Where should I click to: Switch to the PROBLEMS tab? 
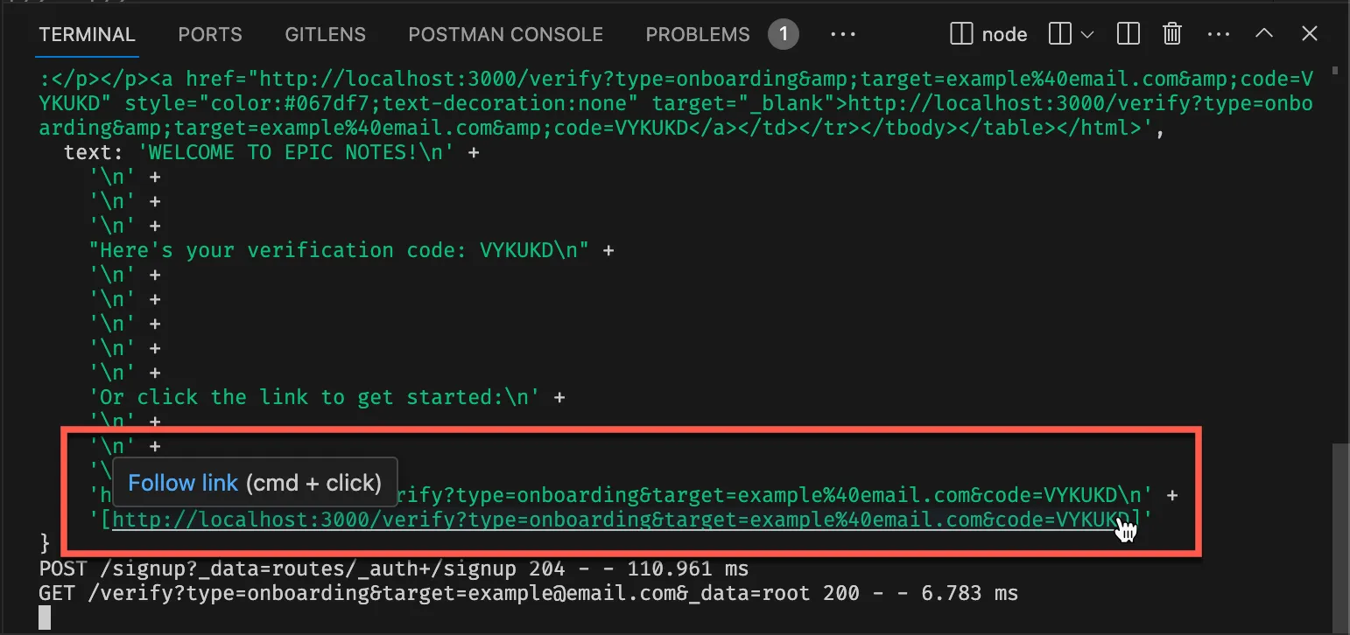click(698, 34)
